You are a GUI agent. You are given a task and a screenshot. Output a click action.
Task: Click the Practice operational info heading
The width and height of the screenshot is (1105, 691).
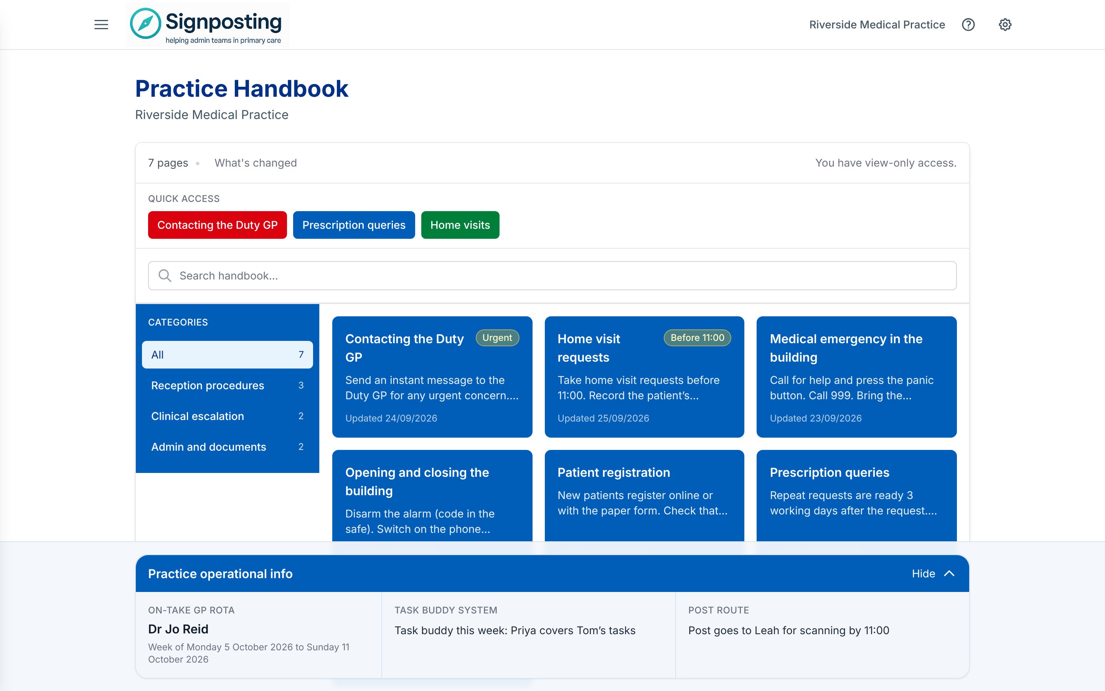tap(220, 574)
